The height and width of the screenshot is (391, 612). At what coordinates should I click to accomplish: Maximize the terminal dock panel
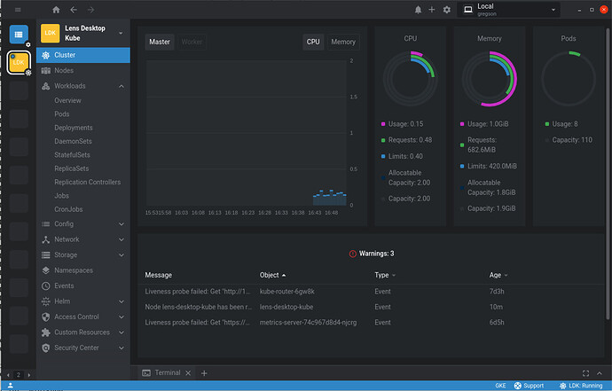tap(584, 373)
